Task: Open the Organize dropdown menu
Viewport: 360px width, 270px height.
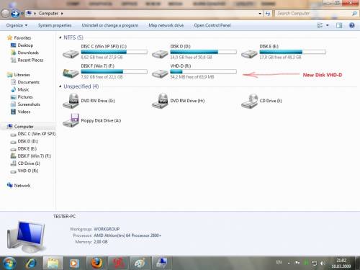Action: click(17, 25)
